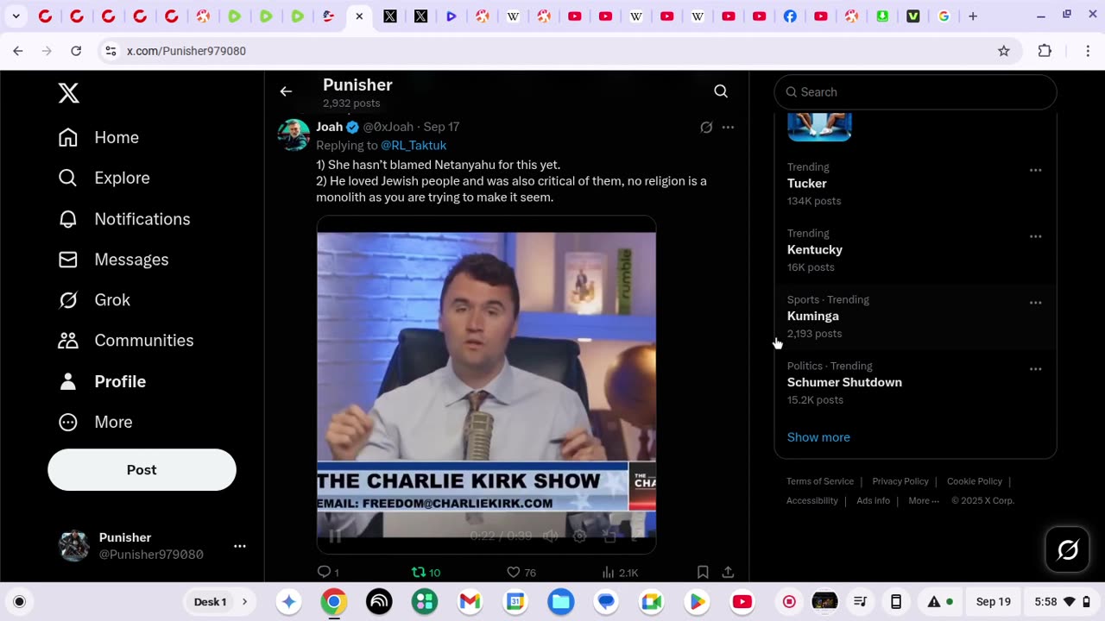Open YouTube from the shelf
The image size is (1105, 621).
(x=742, y=602)
